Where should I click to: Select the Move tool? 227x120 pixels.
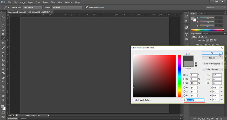pyautogui.click(x=3, y=17)
